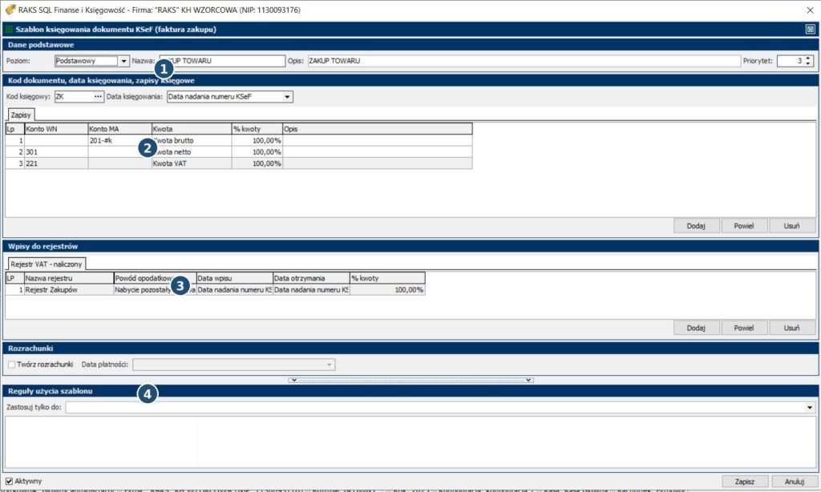Open the Zastosuj tylko do dropdown

pos(811,408)
